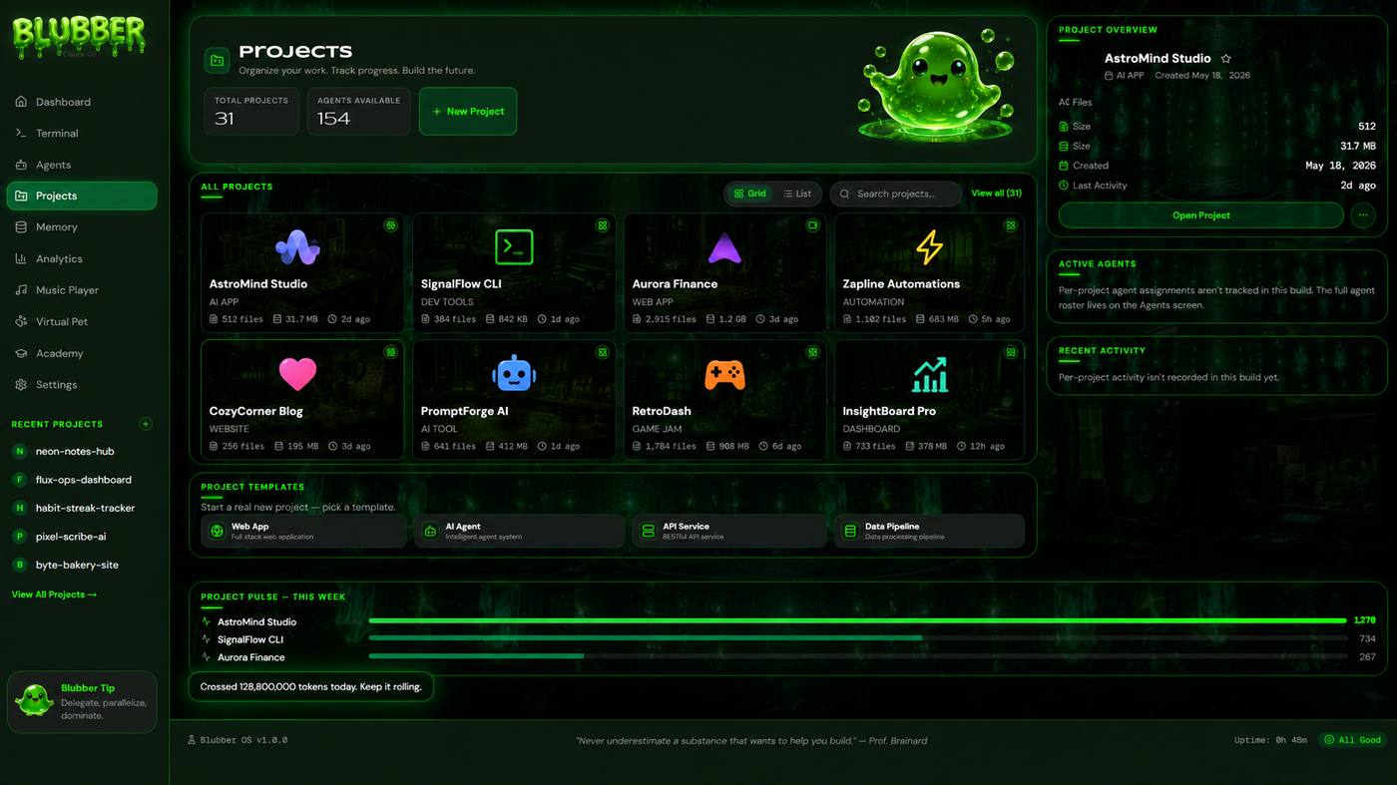Image resolution: width=1397 pixels, height=785 pixels.
Task: Click the Academy graduation cap icon
Action: pos(21,353)
